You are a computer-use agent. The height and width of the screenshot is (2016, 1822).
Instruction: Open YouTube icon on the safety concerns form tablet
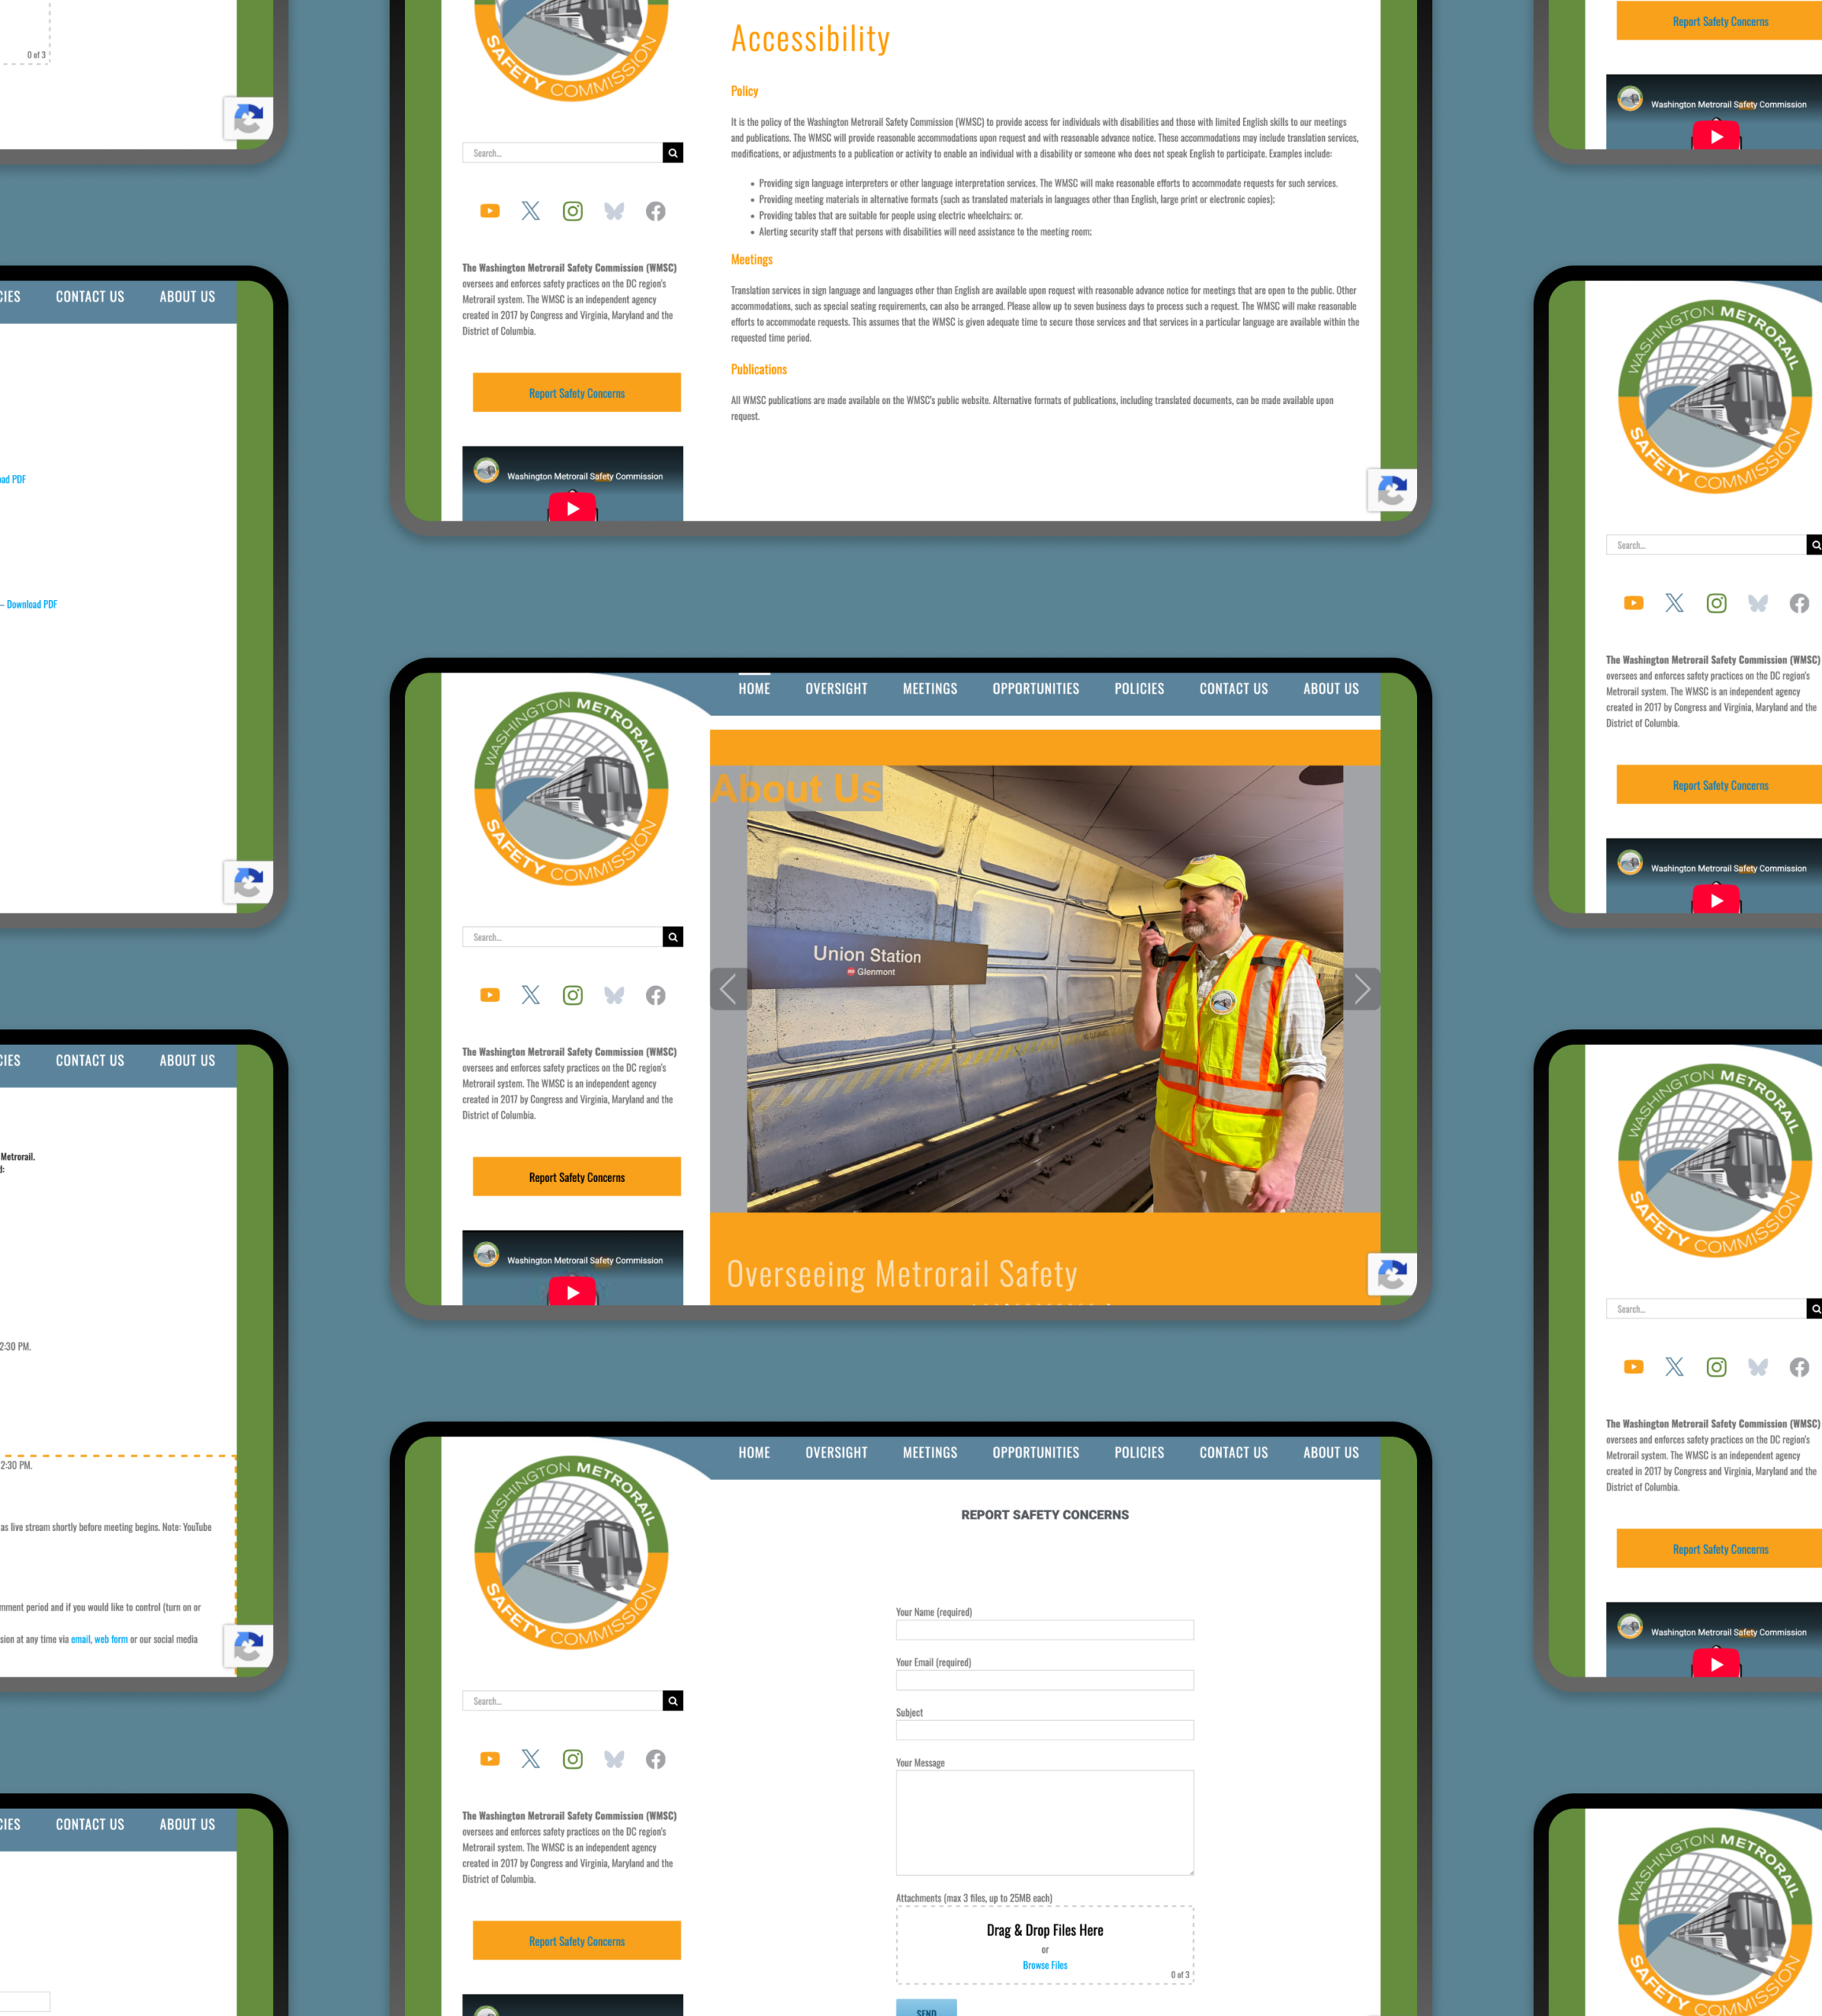pyautogui.click(x=489, y=1759)
